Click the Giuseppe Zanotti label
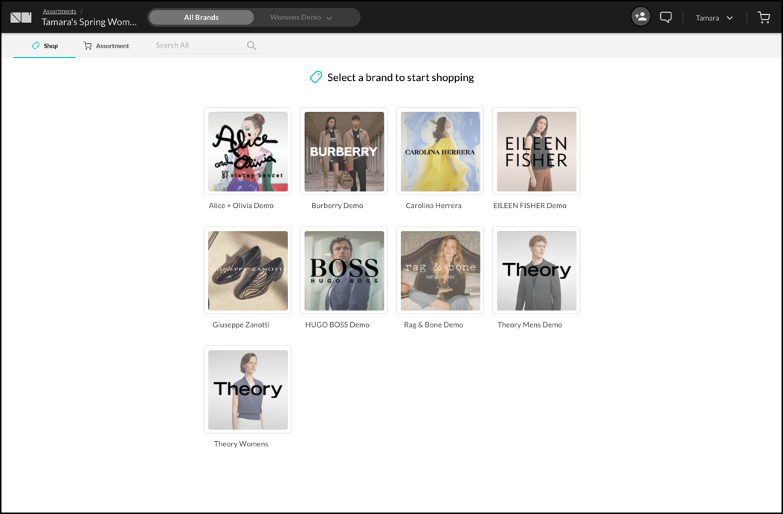 241,325
